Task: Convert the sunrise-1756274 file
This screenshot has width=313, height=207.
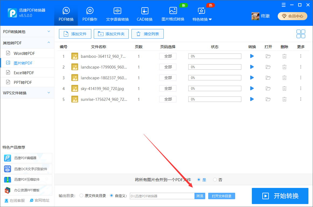Action: 252,99
